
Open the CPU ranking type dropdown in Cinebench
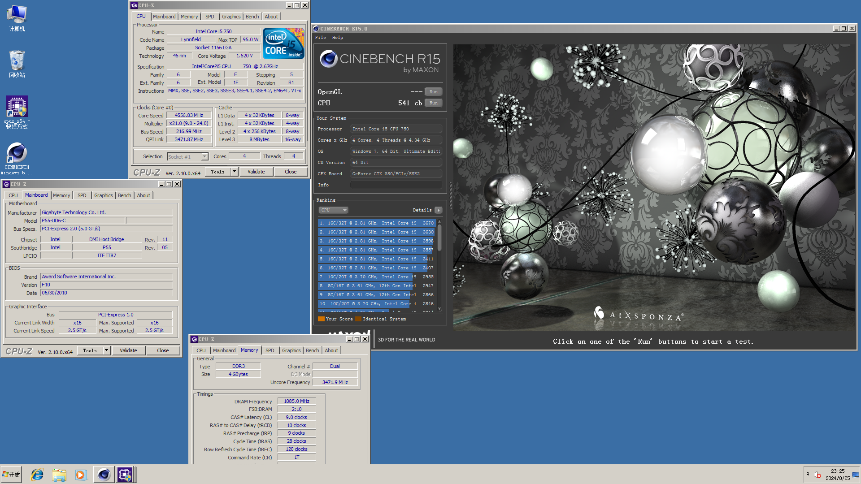point(334,210)
